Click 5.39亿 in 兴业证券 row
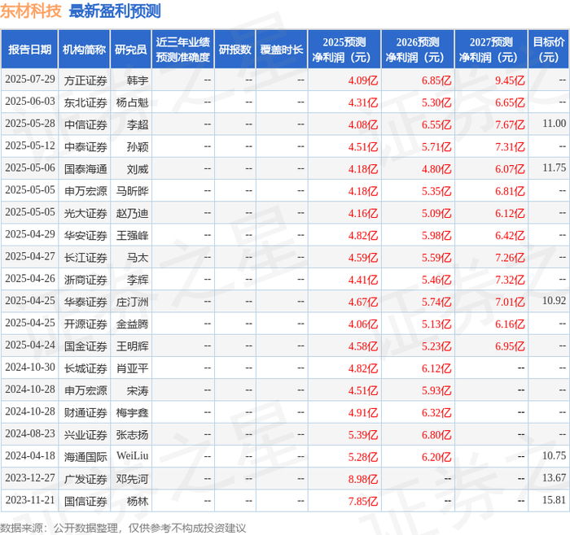Screen dimensions: 570x535 (363, 434)
